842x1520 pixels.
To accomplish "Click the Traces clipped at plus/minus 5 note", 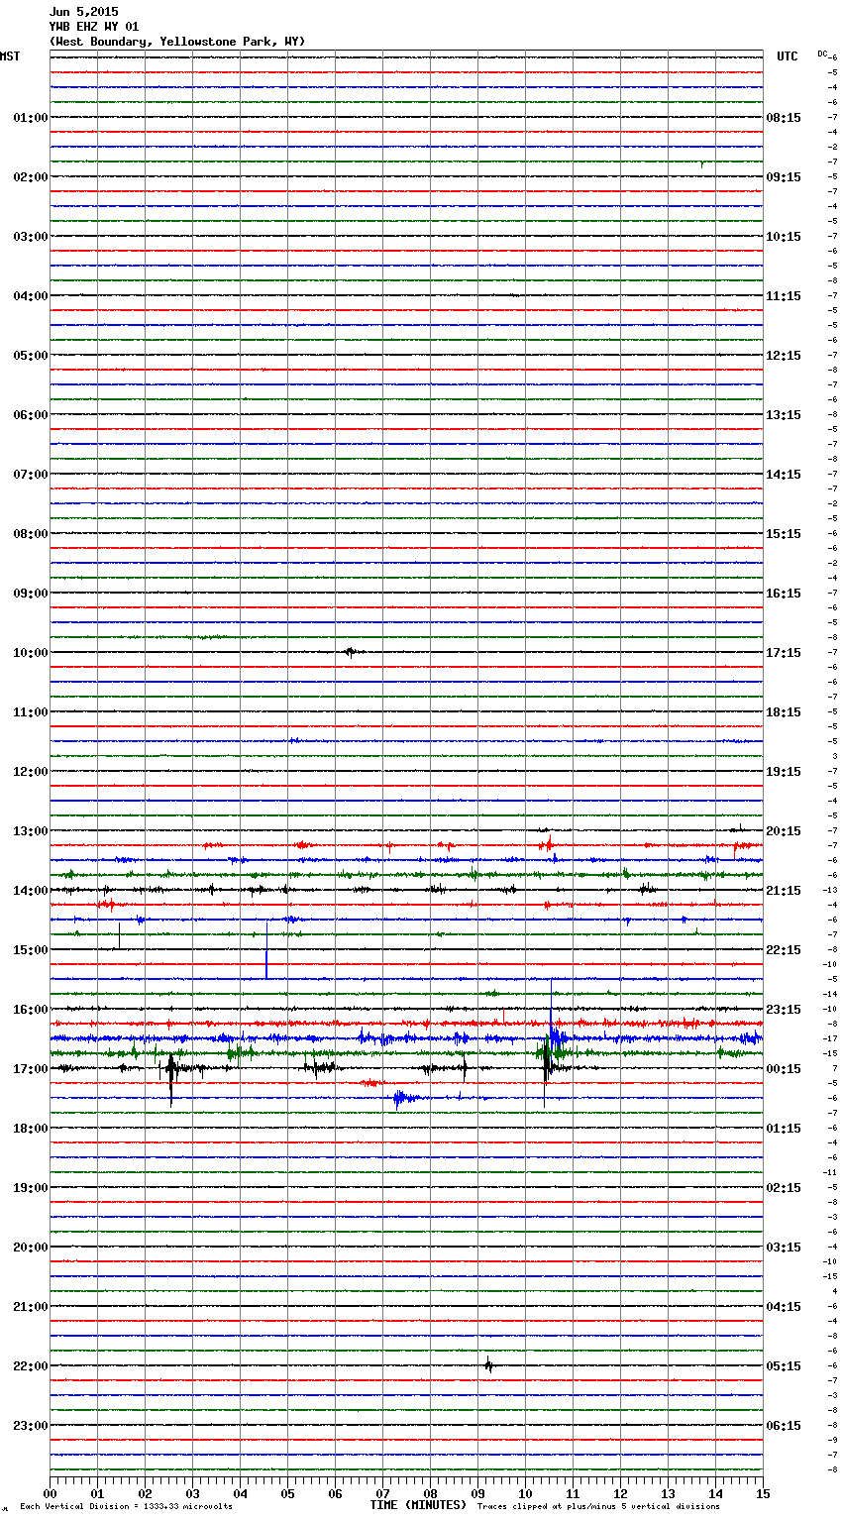I will 598,1507.
